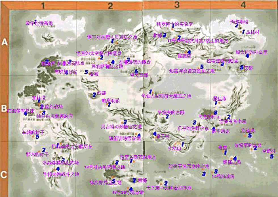Select the 北都 label
The image size is (278, 197).
tap(157, 35)
